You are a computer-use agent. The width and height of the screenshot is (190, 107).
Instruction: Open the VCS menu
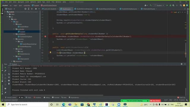[x=53, y=2]
